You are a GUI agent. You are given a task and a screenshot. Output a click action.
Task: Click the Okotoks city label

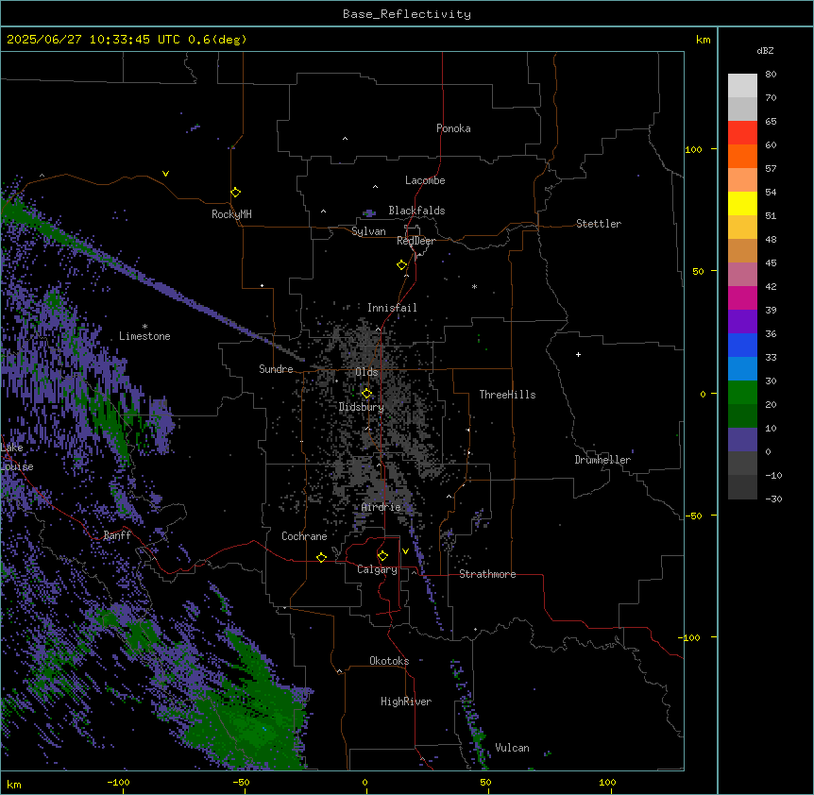pyautogui.click(x=389, y=661)
